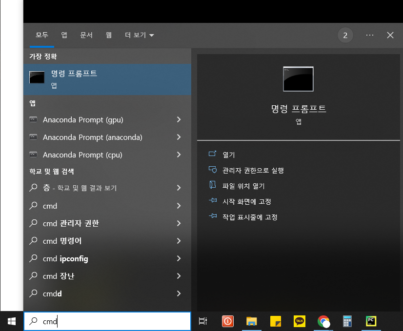Click the Windows Start button

[x=12, y=321]
